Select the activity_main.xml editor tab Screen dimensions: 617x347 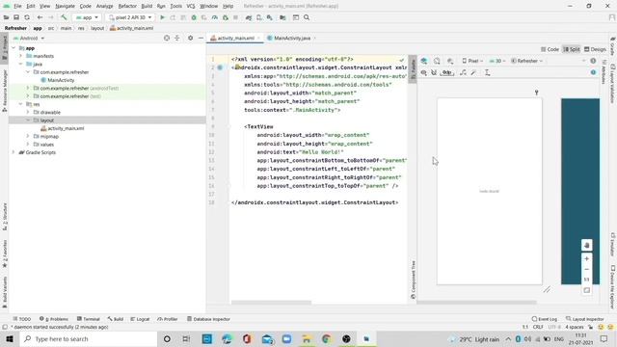coord(235,39)
